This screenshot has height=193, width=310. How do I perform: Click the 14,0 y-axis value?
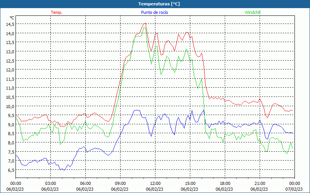click(x=10, y=33)
